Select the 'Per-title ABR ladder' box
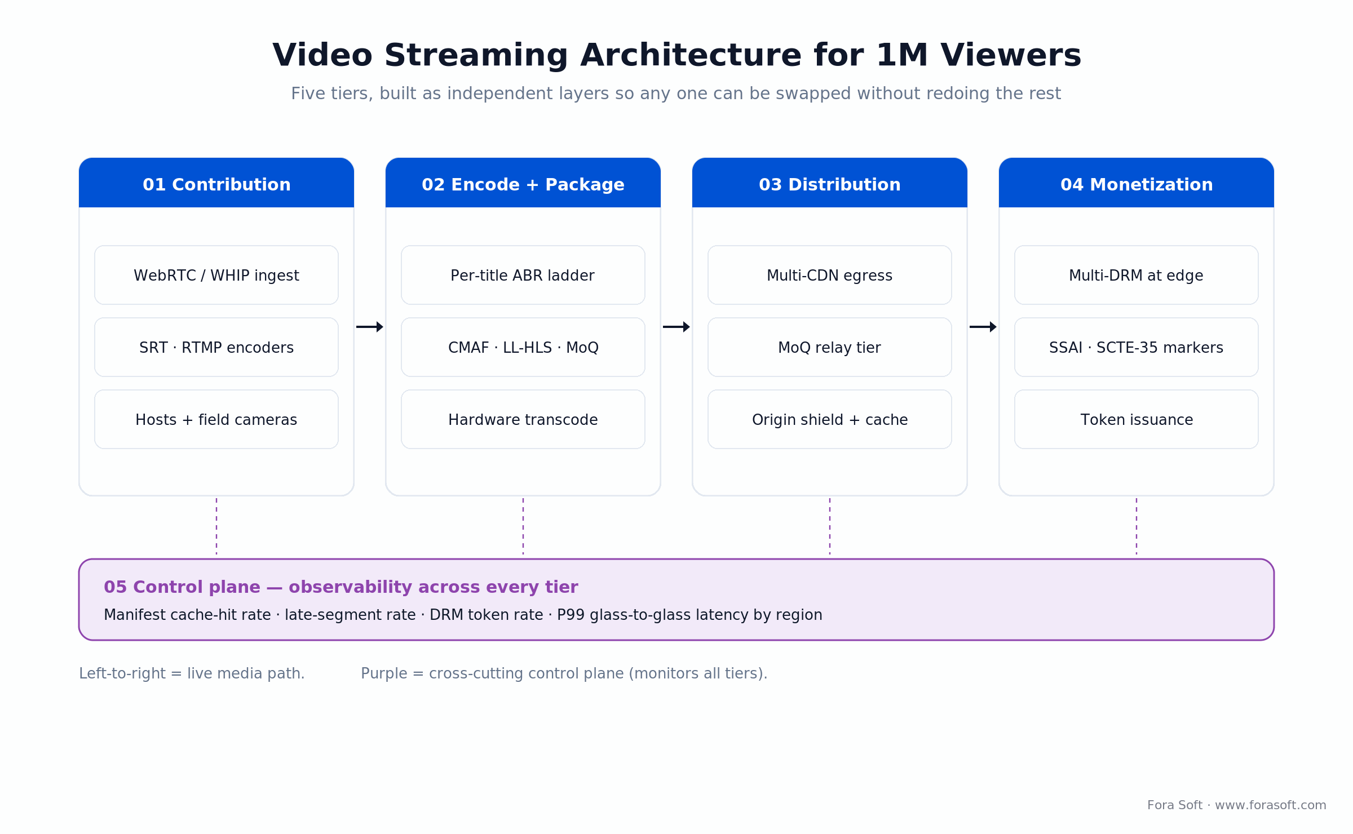Viewport: 1353px width, 834px height. pos(523,275)
